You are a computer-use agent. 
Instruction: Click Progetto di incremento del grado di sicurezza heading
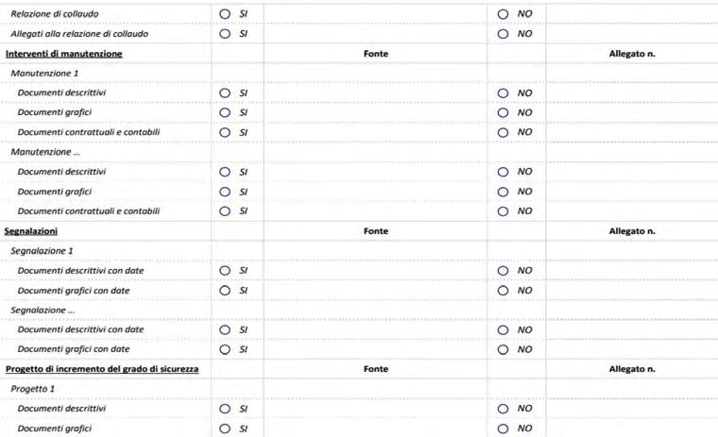[102, 369]
